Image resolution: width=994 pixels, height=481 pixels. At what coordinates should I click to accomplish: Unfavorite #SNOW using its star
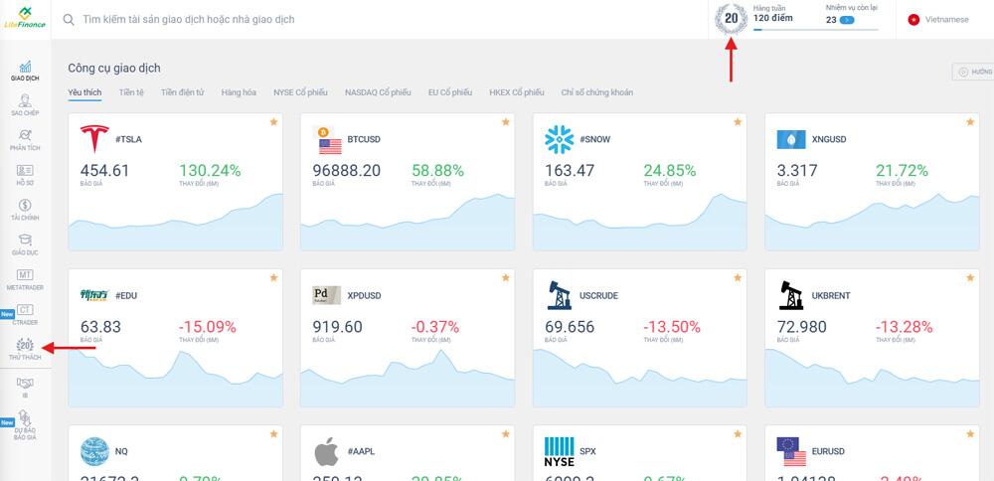pyautogui.click(x=738, y=121)
